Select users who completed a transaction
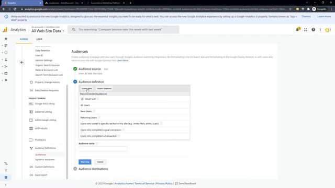335x188 pixels. tap(134, 136)
